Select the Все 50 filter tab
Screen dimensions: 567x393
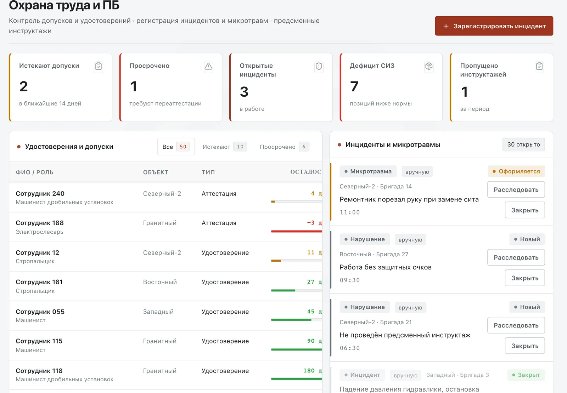(x=176, y=147)
